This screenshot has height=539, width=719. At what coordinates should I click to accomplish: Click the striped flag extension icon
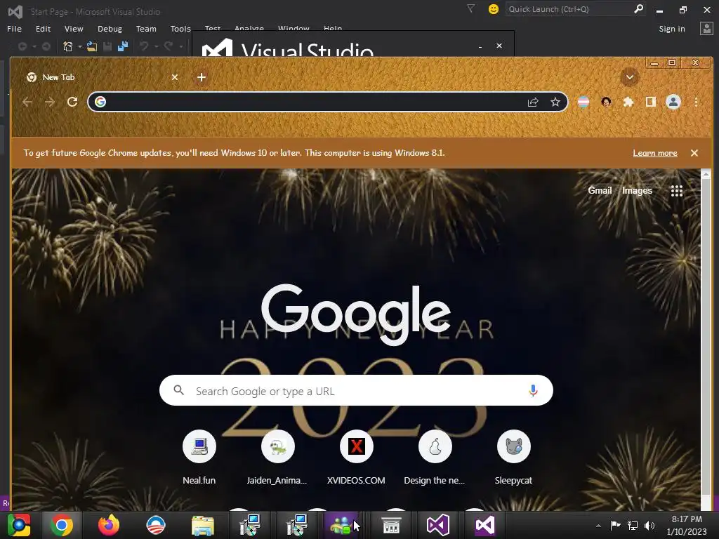point(583,102)
